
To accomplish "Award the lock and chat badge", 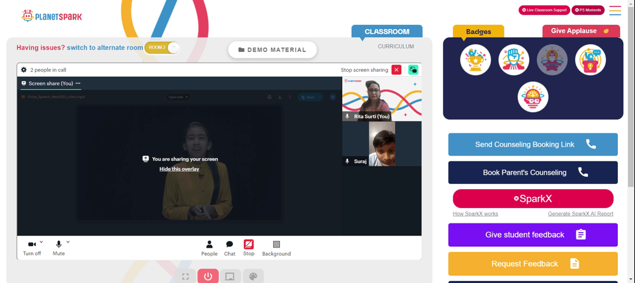I will tap(590, 60).
